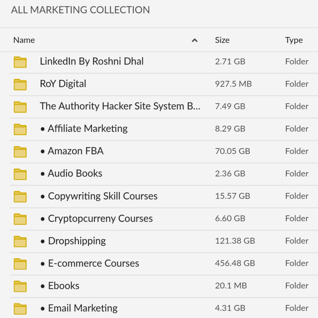Select the Amazon FBA folder icon
This screenshot has width=318, height=318.
pos(20,152)
